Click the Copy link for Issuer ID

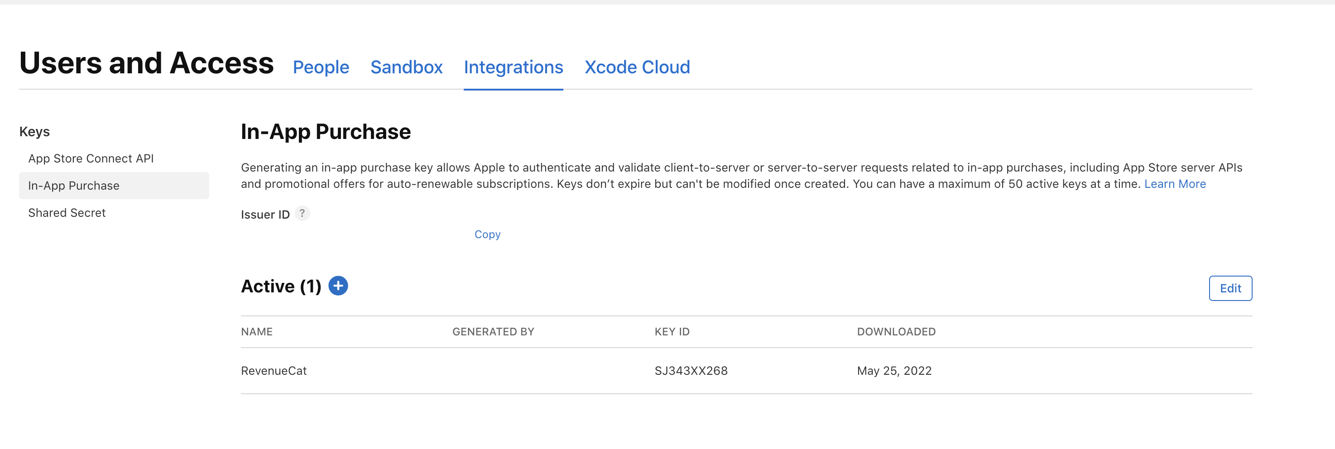(x=487, y=234)
